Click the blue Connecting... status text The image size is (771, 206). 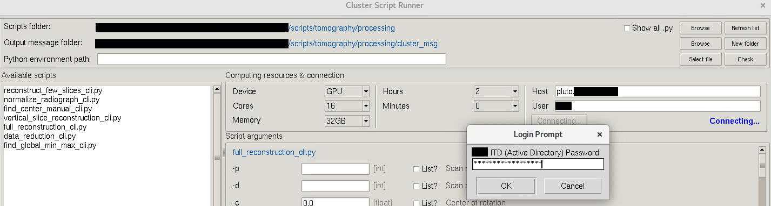pos(734,121)
